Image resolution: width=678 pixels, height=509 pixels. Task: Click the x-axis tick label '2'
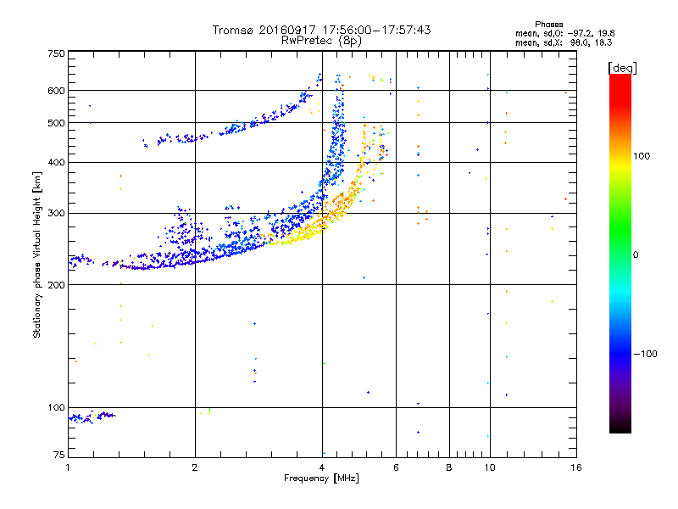click(195, 467)
